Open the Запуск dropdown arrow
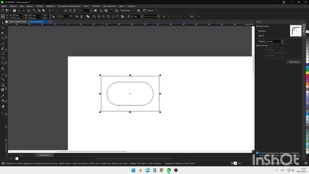 pyautogui.click(x=156, y=11)
